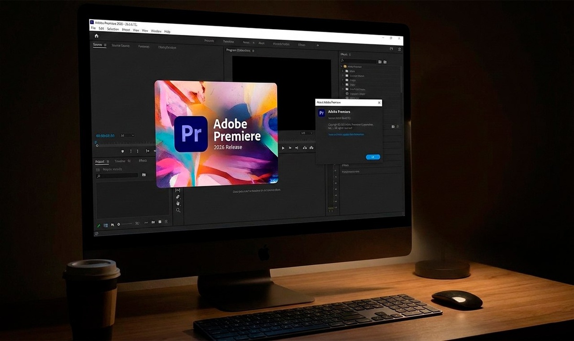Expand the second subfolder under the root folder
This screenshot has width=574, height=341.
click(342, 76)
